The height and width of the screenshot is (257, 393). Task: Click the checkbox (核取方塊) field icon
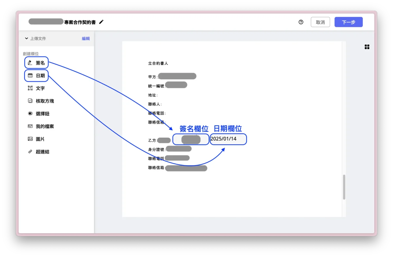point(30,101)
